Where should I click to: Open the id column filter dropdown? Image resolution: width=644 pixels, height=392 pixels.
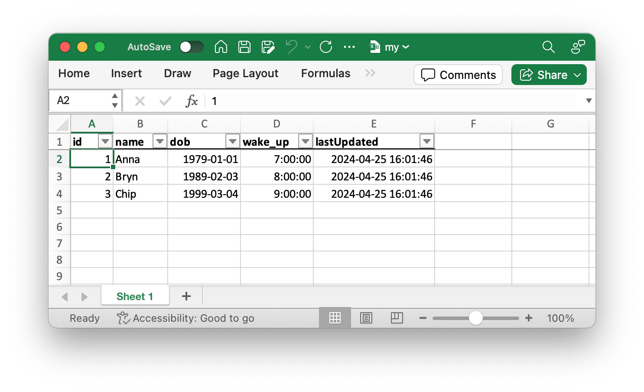pyautogui.click(x=105, y=141)
